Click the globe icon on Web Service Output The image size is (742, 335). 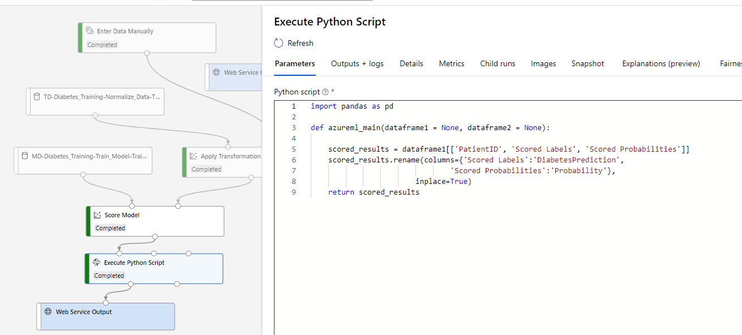click(x=47, y=311)
